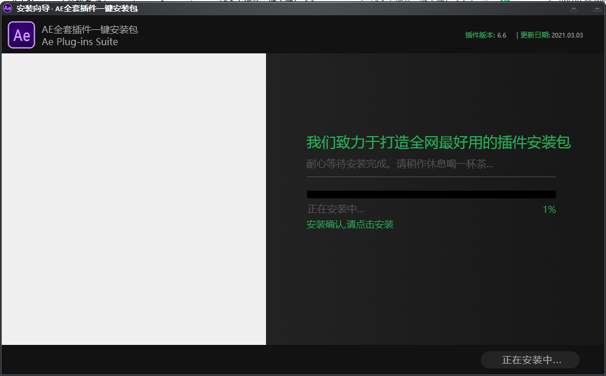The width and height of the screenshot is (606, 376).
Task: Select the Ae Plug-ins Suite subtitle
Action: point(79,42)
